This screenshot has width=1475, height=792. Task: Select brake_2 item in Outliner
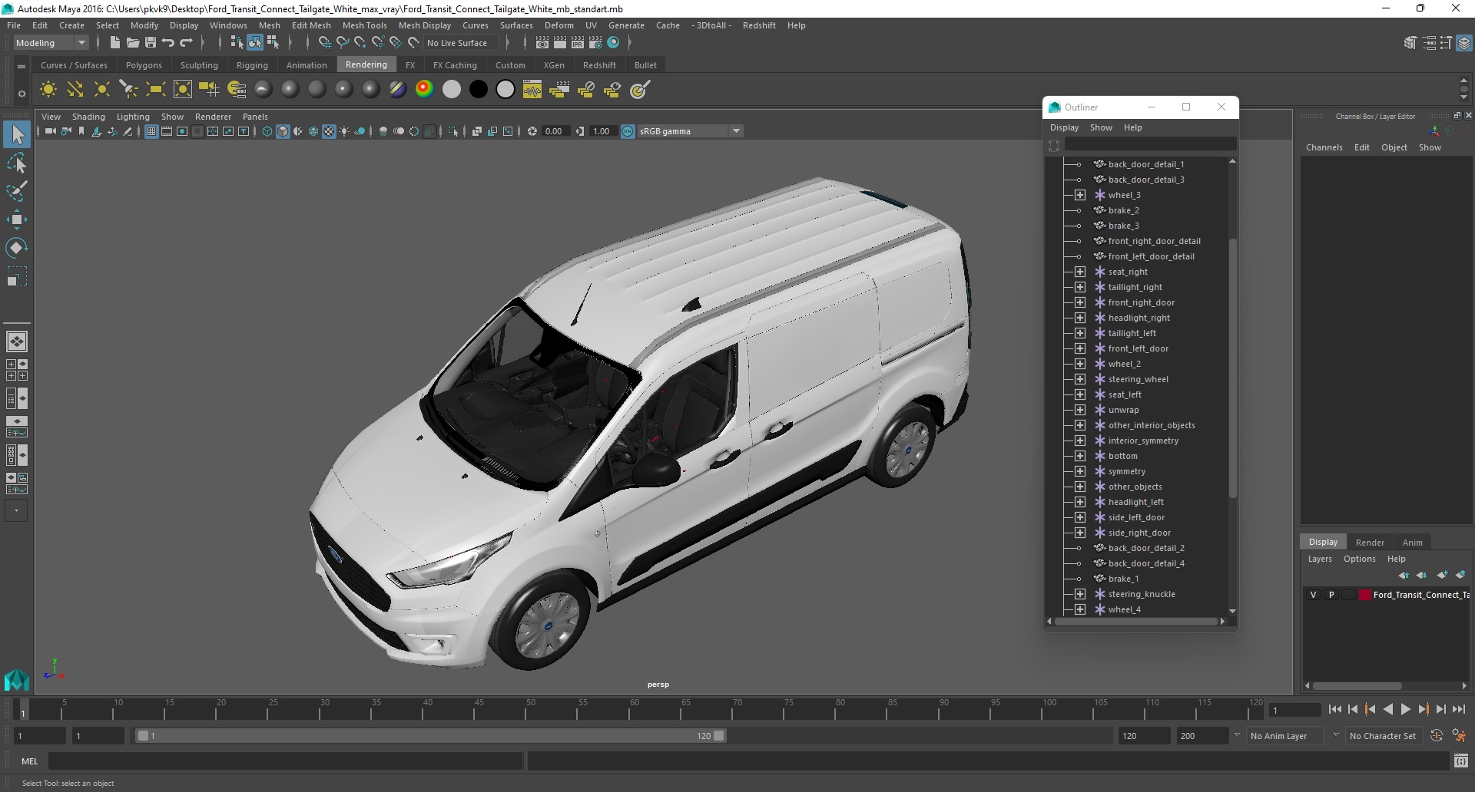[1123, 210]
